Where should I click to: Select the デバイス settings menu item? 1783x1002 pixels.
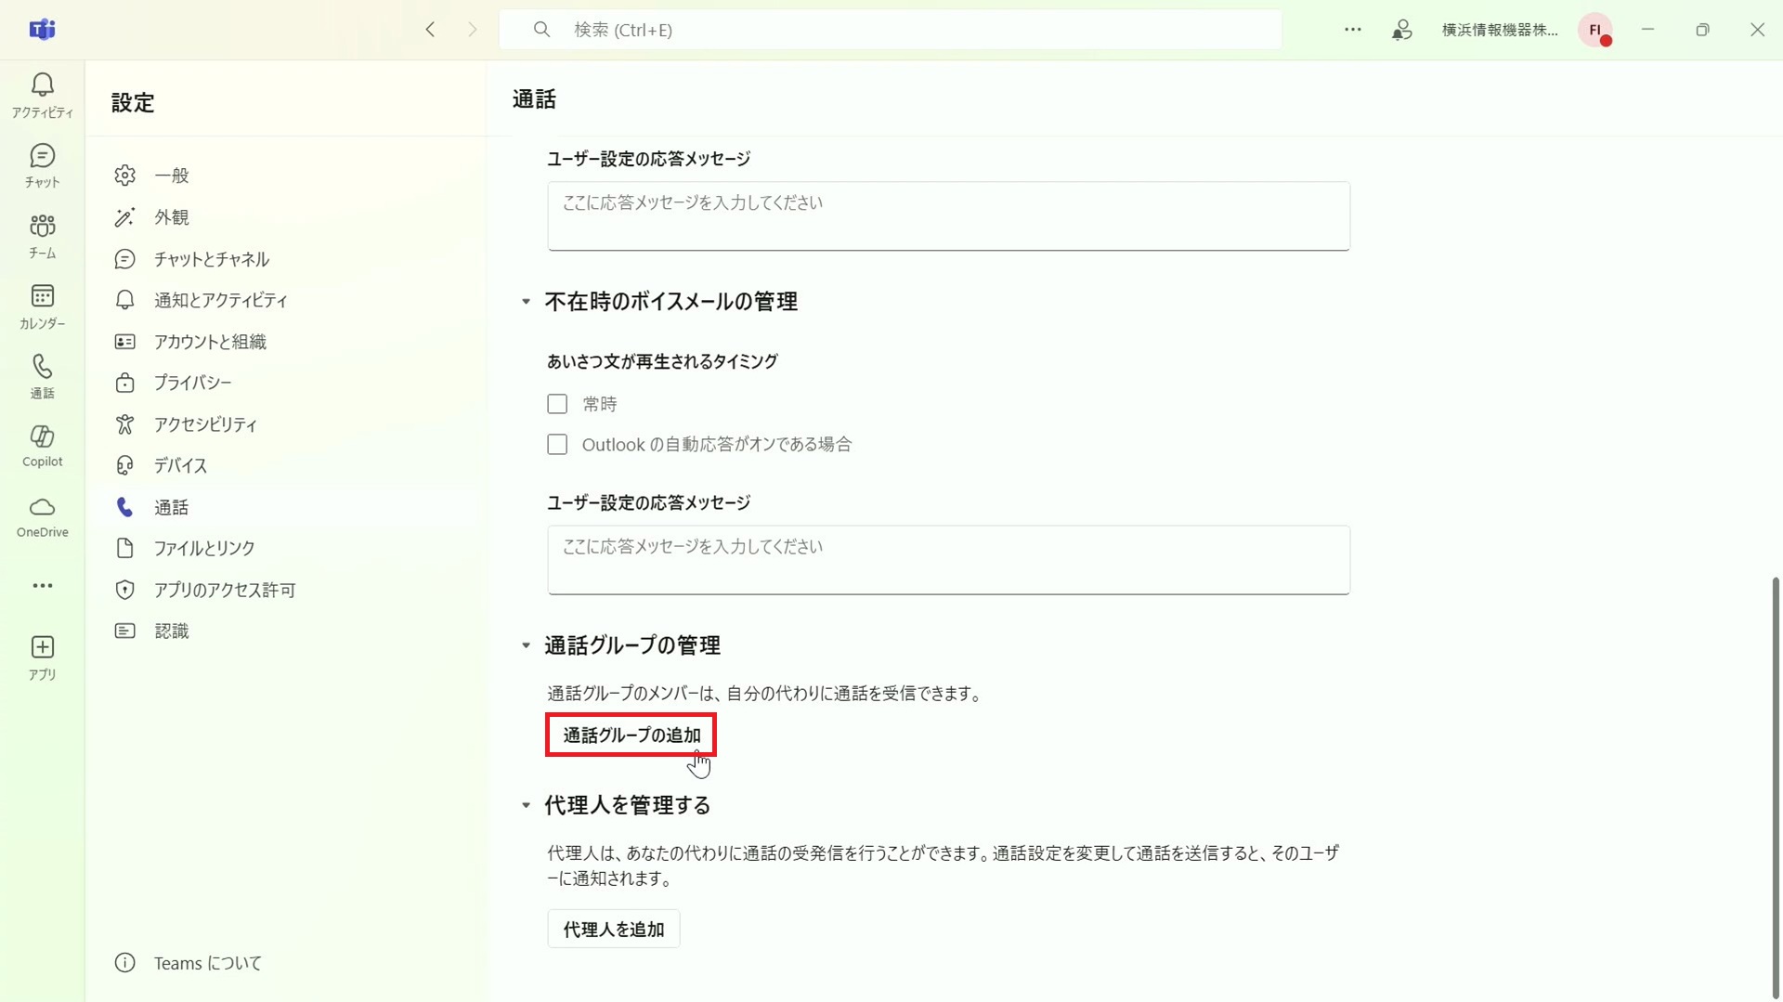(x=180, y=465)
